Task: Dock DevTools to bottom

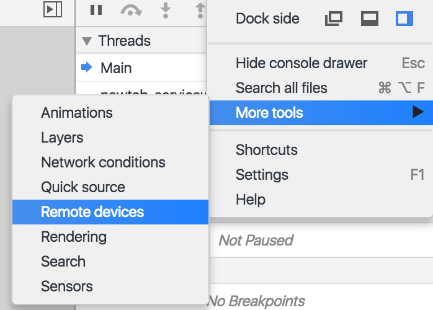Action: click(x=370, y=19)
